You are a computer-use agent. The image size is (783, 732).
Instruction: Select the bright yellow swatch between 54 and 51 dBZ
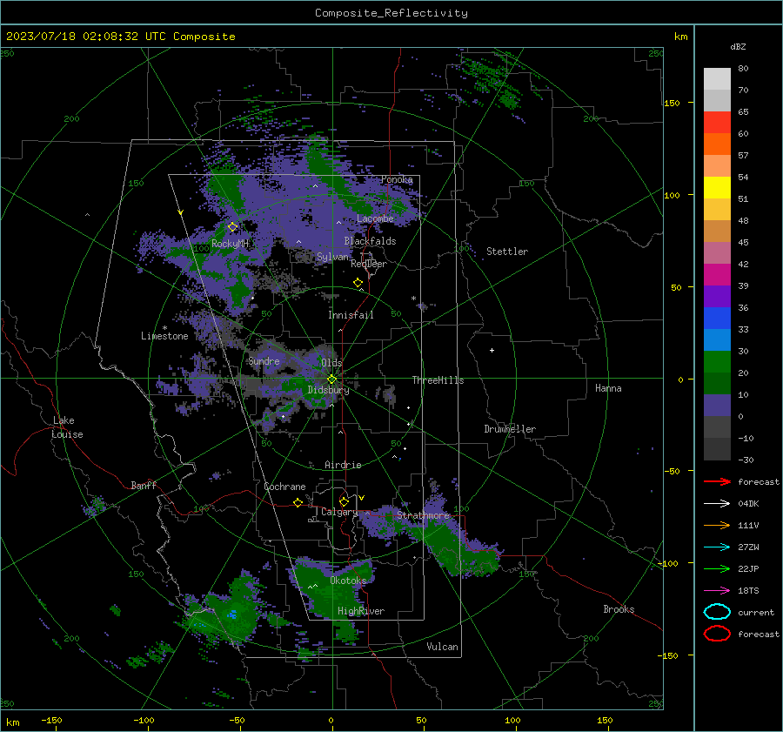(717, 187)
